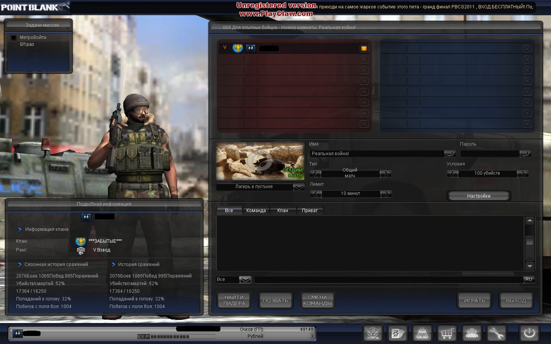Screen dimensions: 551x344
Task: Open the wrench settings icon
Action: [496, 333]
